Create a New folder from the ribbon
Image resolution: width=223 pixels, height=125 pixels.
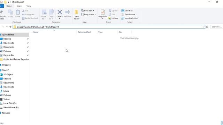pyautogui.click(x=77, y=15)
